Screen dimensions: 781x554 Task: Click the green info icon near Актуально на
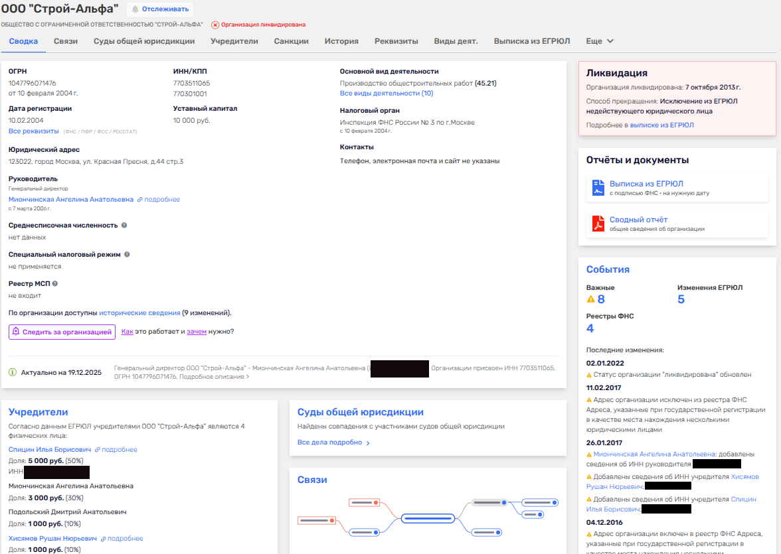pyautogui.click(x=13, y=373)
